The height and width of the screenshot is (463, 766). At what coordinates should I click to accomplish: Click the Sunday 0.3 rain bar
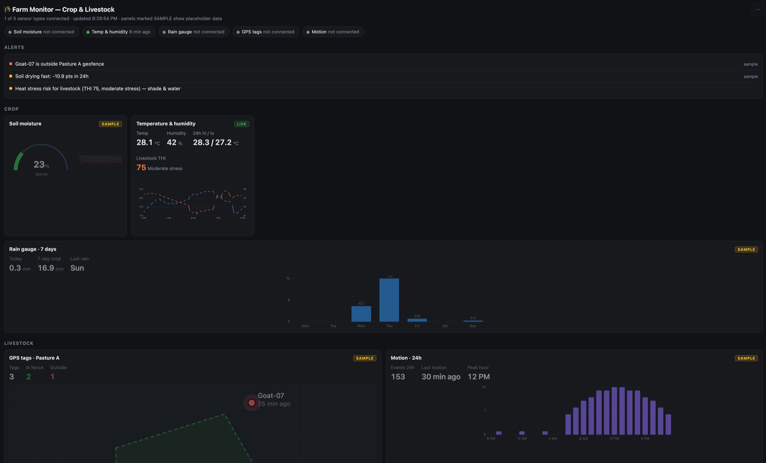pyautogui.click(x=473, y=321)
